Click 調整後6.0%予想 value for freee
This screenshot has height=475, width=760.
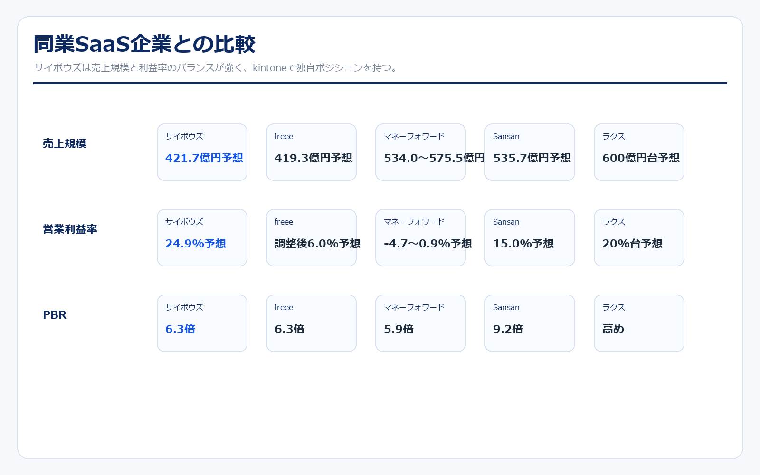[x=317, y=243]
